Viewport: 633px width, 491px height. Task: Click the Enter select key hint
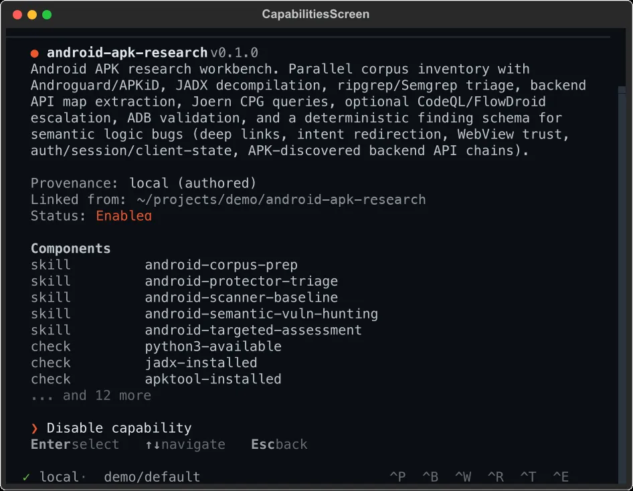(75, 445)
